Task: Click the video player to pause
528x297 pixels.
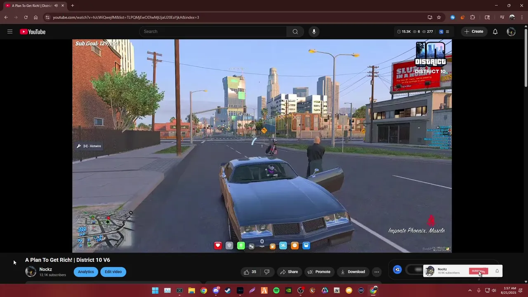Action: tap(262, 146)
